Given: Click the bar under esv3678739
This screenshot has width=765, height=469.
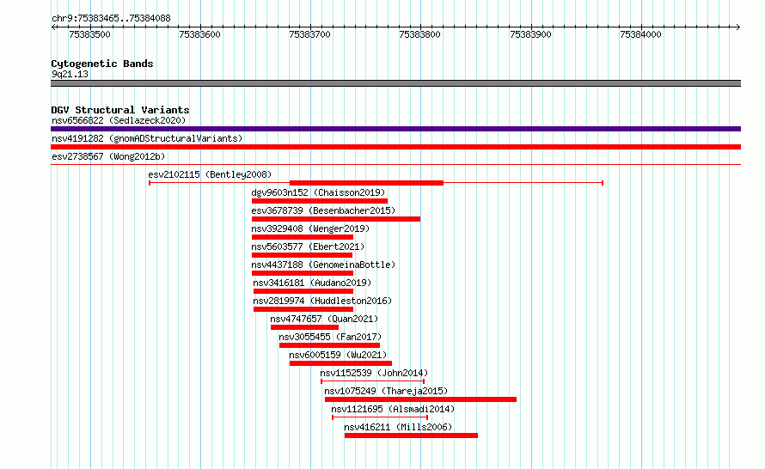Looking at the screenshot, I should [336, 219].
